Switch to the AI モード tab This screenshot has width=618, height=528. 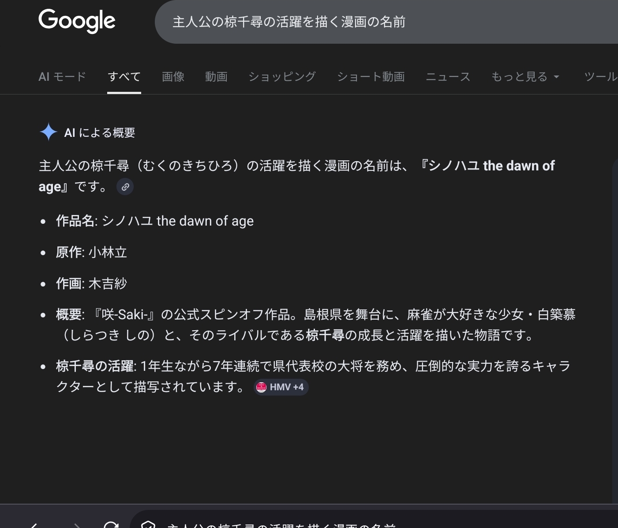[62, 77]
